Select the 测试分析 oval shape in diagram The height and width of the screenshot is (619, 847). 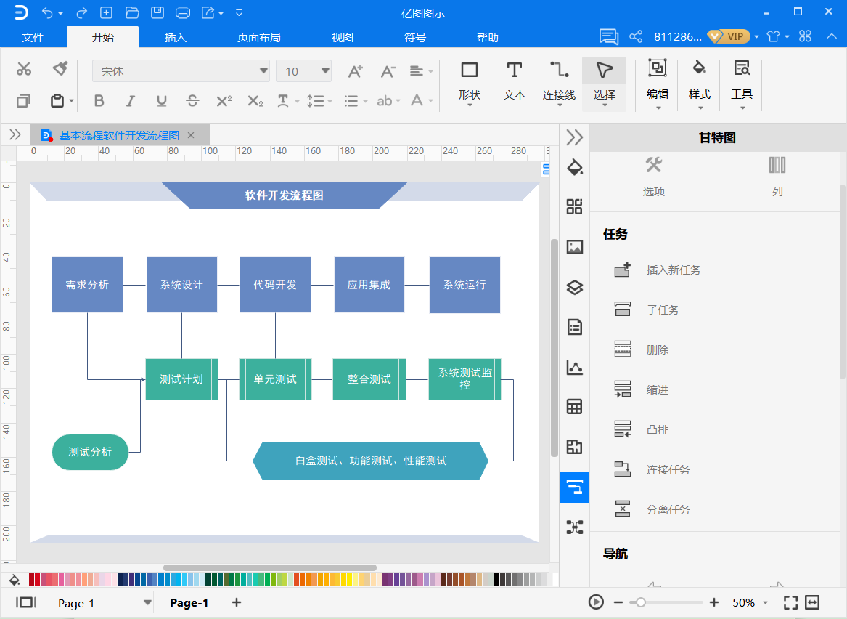click(x=90, y=452)
